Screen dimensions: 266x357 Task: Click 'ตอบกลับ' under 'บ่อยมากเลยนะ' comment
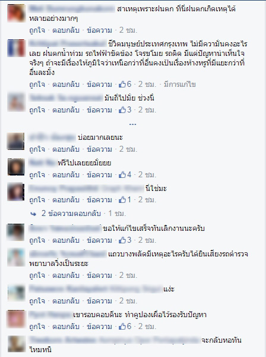[66, 149]
